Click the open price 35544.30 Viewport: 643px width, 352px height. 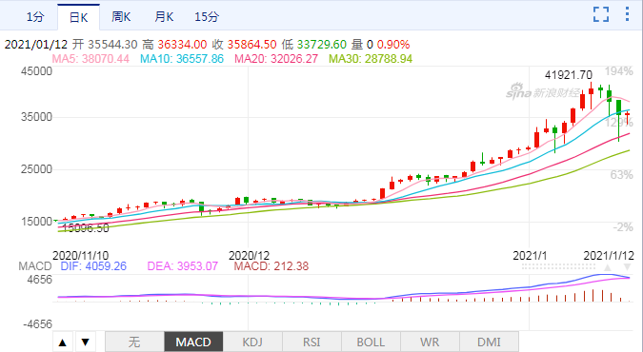[112, 45]
